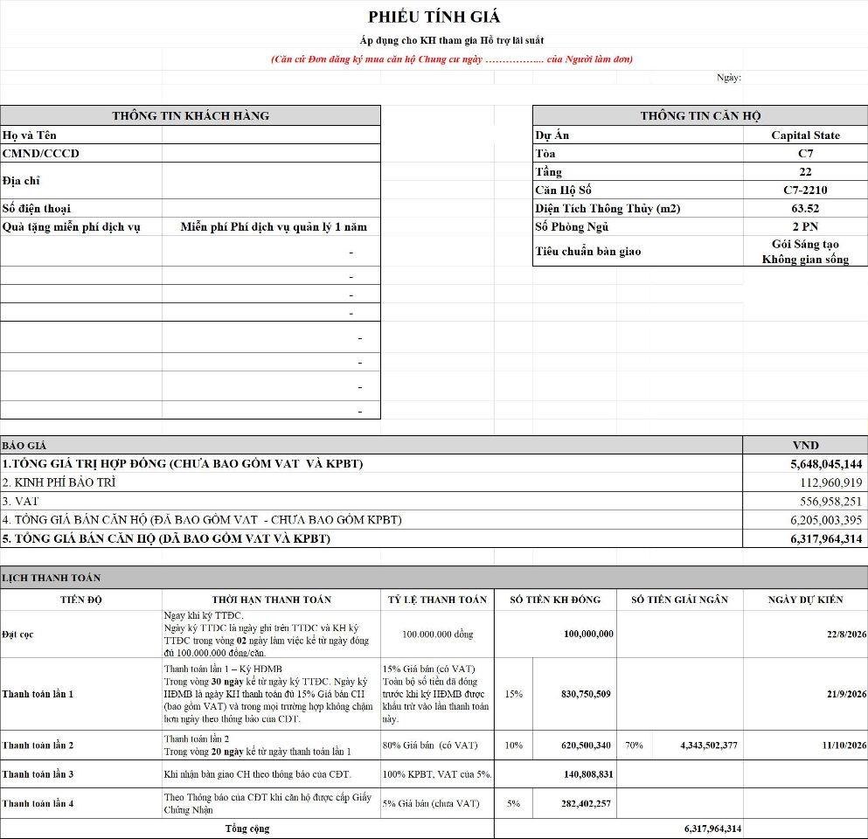868x839 pixels.
Task: Select the 'SỐ TIỀN KH ĐÓNG' column header
Action: 555,600
